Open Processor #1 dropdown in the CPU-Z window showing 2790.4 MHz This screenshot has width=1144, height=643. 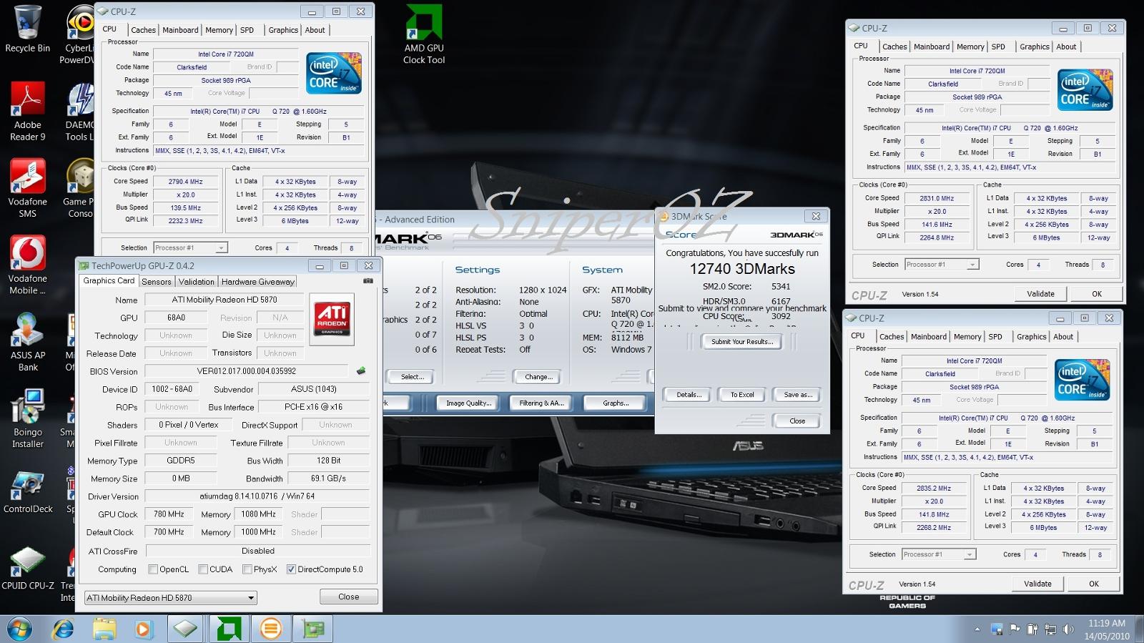(190, 247)
